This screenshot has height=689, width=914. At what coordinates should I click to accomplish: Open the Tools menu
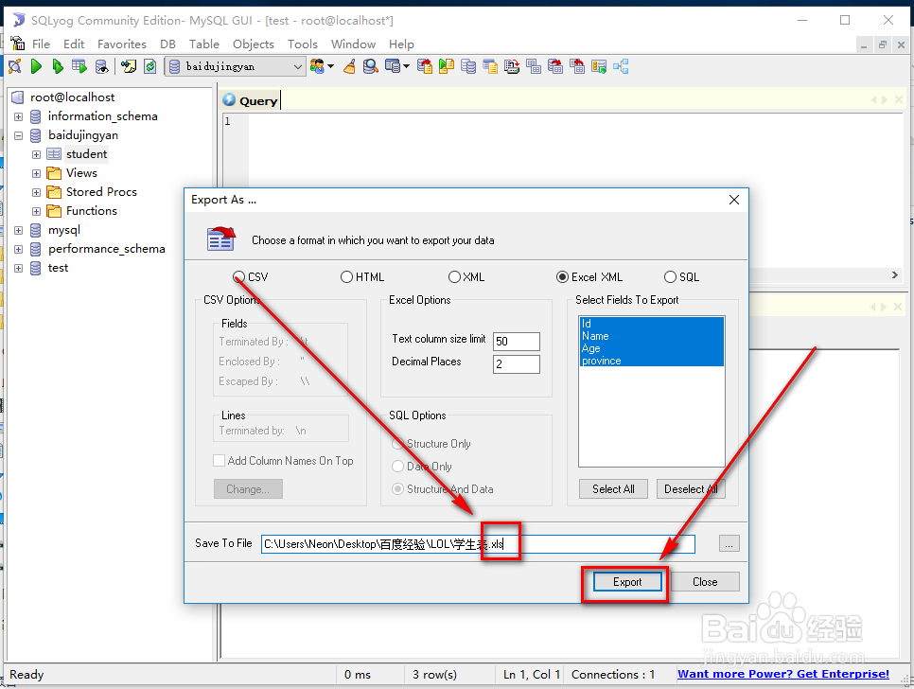(x=303, y=44)
